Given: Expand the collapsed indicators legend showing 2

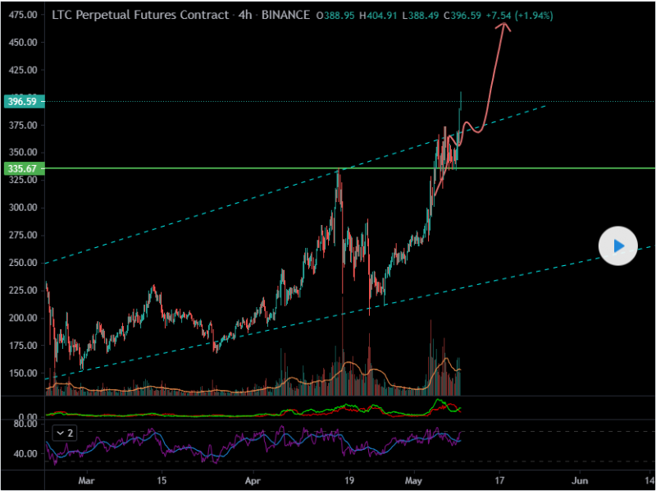Looking at the screenshot, I should (65, 433).
